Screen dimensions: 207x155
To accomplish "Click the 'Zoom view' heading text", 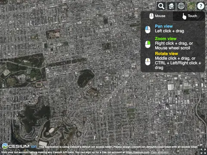I will tap(166, 39).
